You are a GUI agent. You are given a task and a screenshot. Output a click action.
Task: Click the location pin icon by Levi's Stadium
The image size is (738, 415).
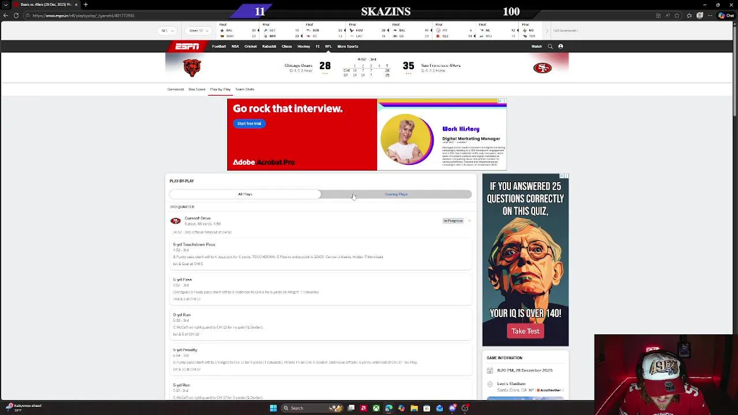pos(490,384)
